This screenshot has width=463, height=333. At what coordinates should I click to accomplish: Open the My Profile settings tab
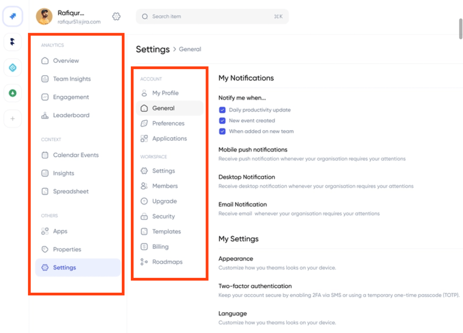(x=165, y=93)
